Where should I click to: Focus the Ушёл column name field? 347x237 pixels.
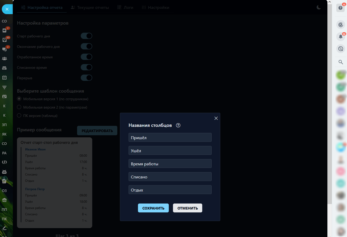click(170, 150)
